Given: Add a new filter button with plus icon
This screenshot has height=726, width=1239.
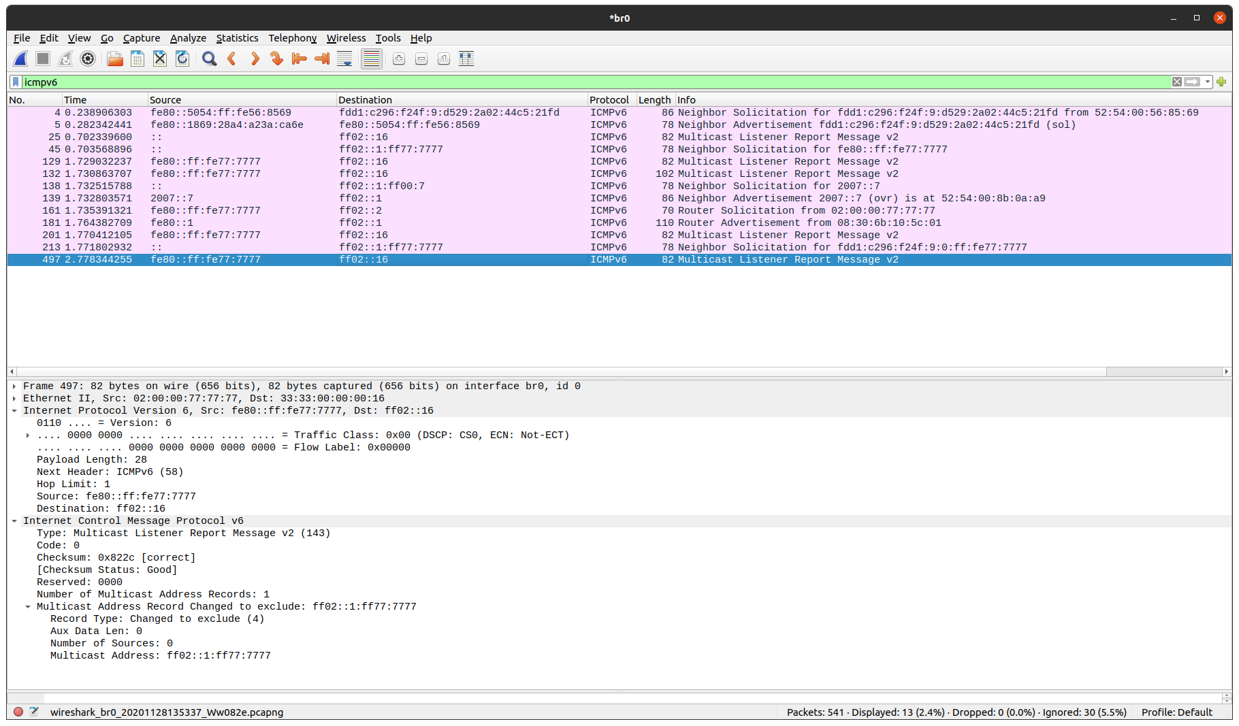Looking at the screenshot, I should [x=1221, y=82].
